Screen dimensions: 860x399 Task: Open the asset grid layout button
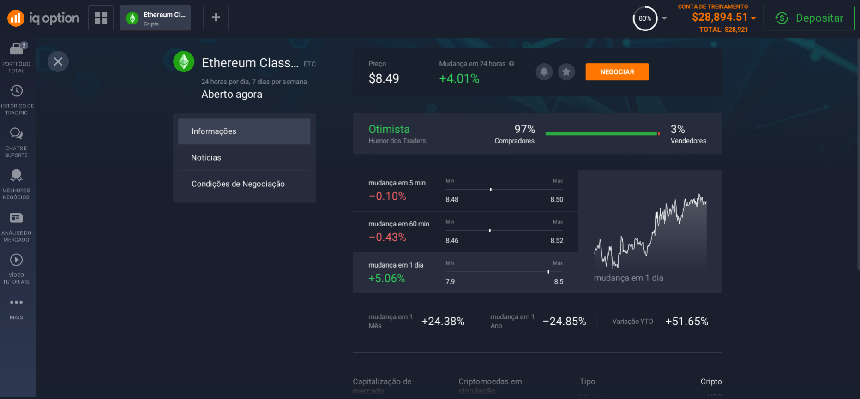coord(101,18)
